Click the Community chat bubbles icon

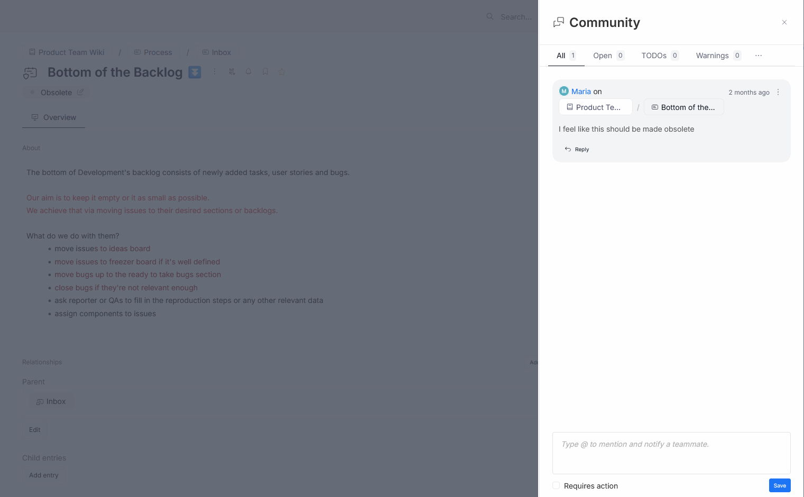point(558,22)
